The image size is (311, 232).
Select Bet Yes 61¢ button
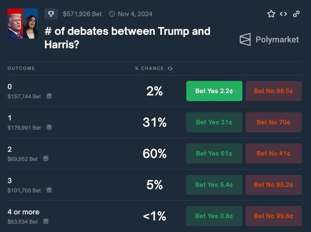coord(214,153)
